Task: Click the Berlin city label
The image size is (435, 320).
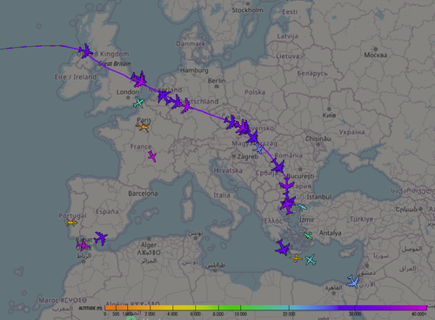Action: coord(217,81)
